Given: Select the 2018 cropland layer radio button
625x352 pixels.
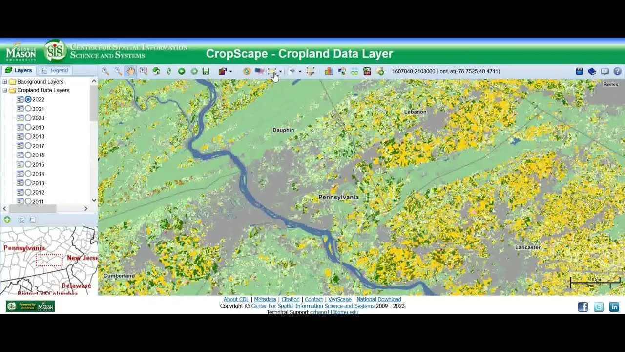Looking at the screenshot, I should pos(28,136).
